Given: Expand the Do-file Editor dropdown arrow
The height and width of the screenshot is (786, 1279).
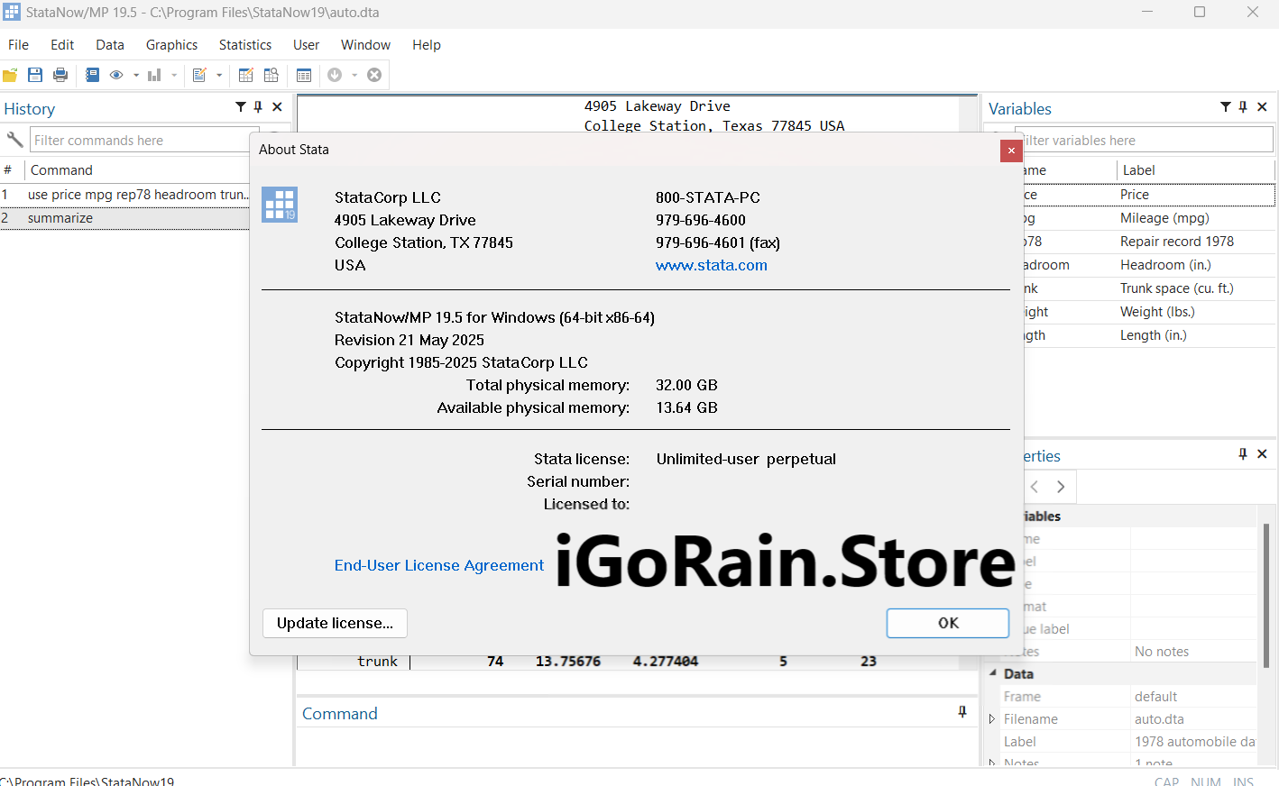Looking at the screenshot, I should pos(219,76).
